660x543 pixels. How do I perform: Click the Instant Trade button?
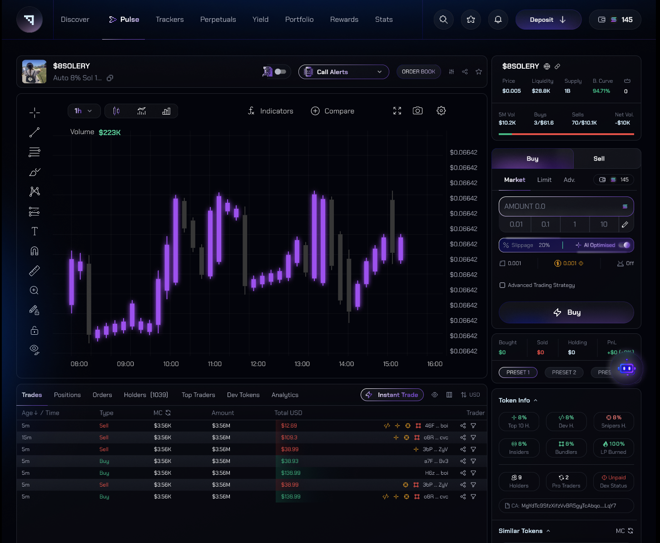coord(392,395)
